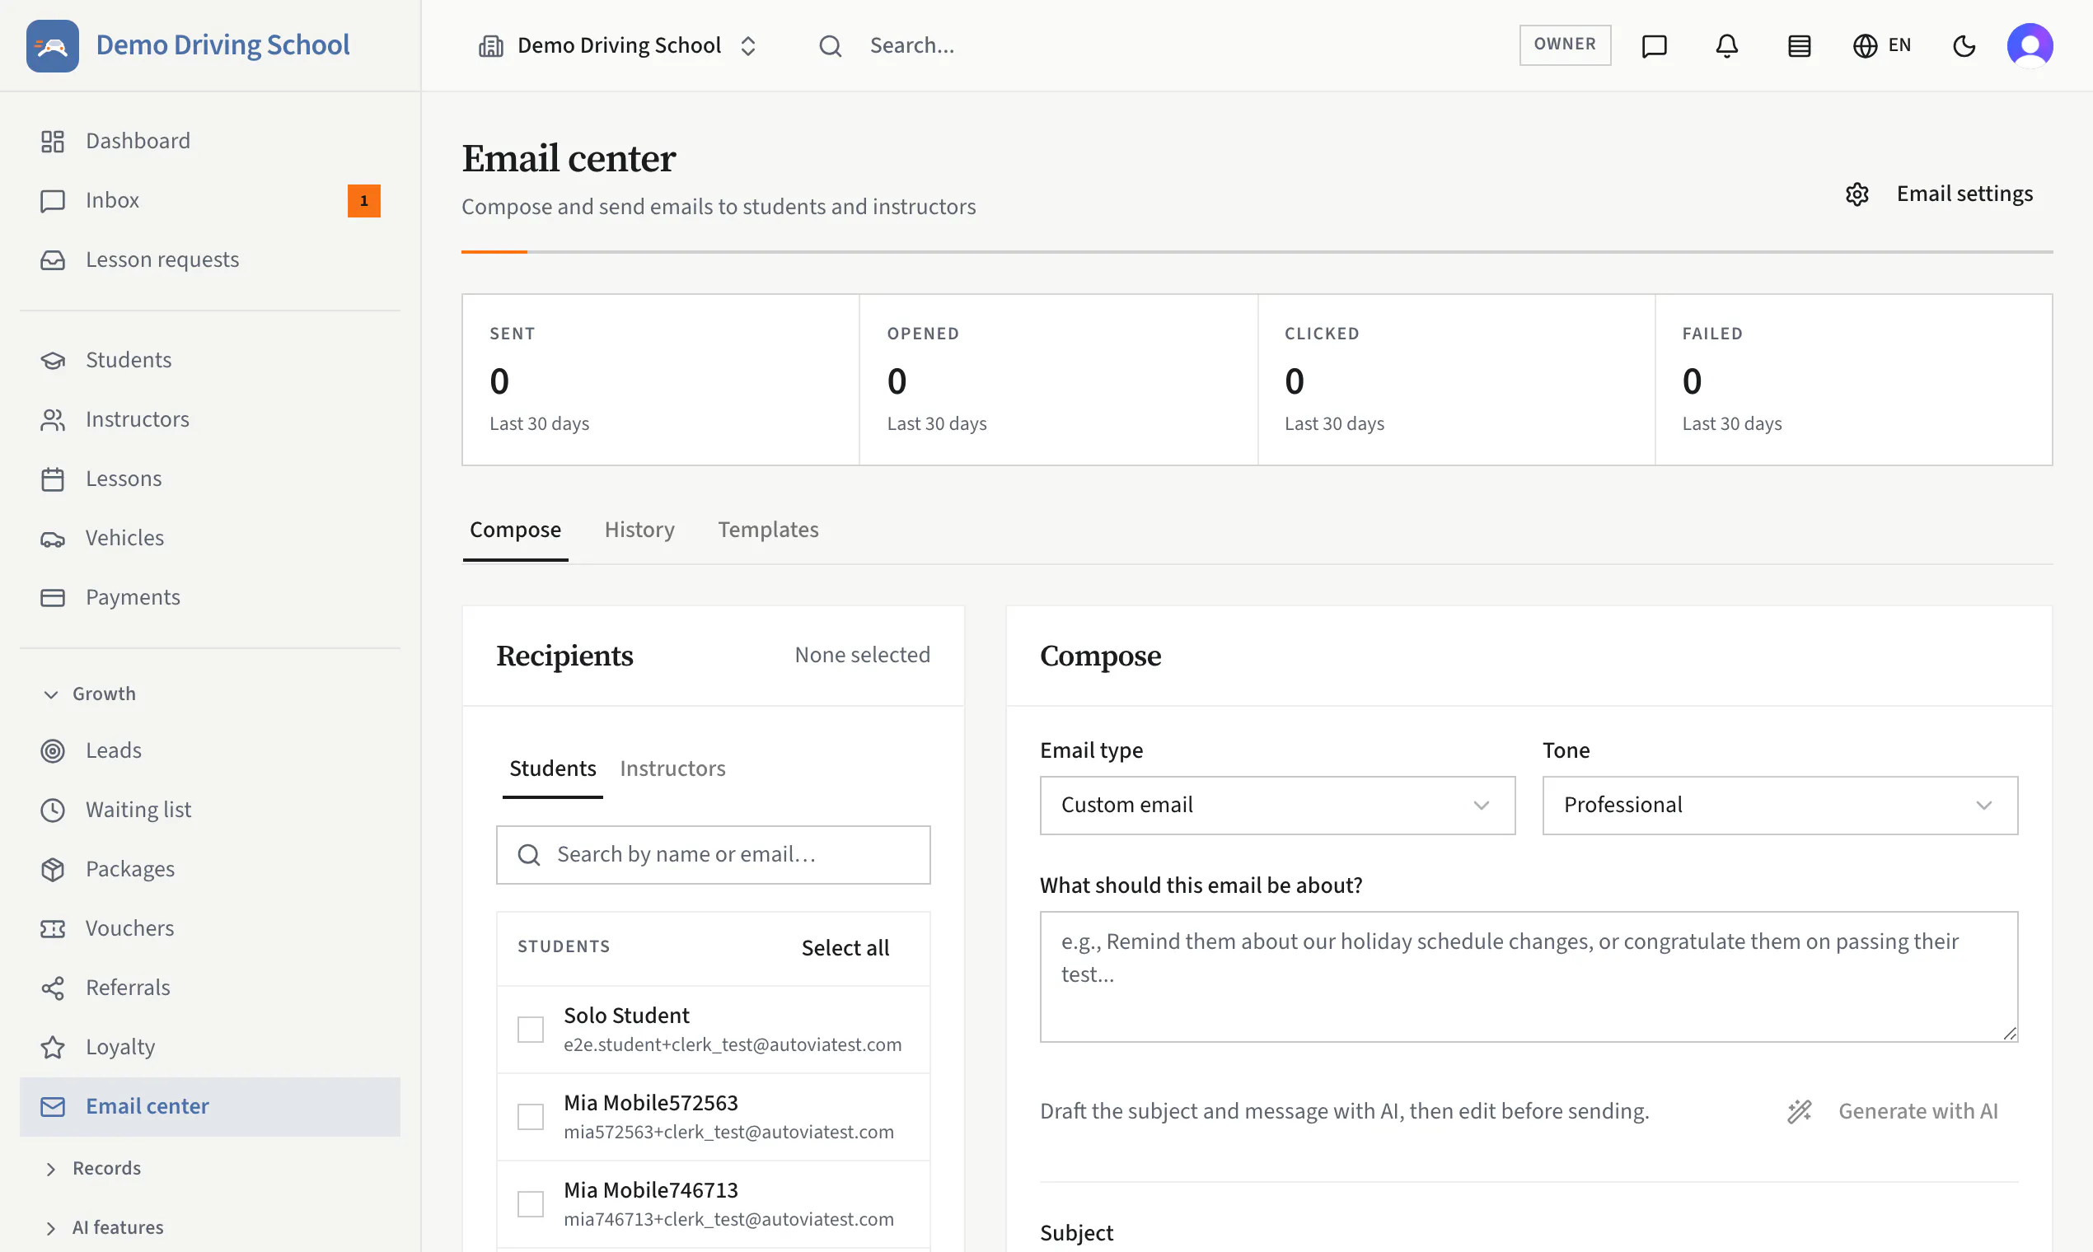The image size is (2093, 1252).
Task: Click the Referrals share icon
Action: tap(53, 988)
